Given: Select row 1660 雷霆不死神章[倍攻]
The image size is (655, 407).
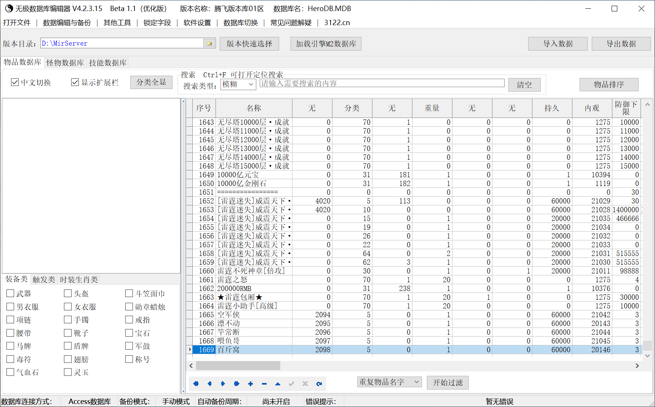Looking at the screenshot, I should 414,271.
